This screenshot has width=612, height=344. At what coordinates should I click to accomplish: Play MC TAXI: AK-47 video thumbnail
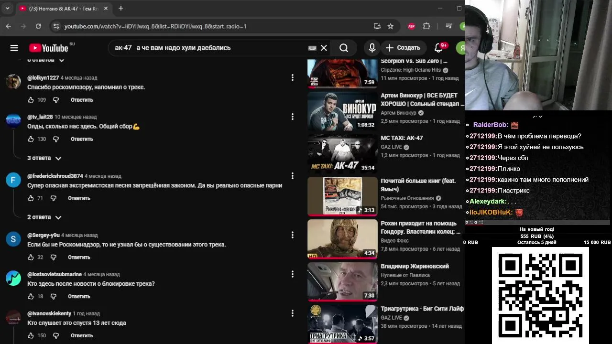342,153
